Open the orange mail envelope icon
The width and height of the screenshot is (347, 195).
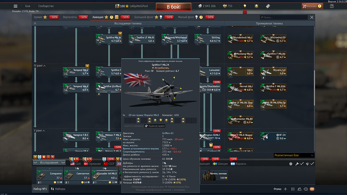click(312, 189)
